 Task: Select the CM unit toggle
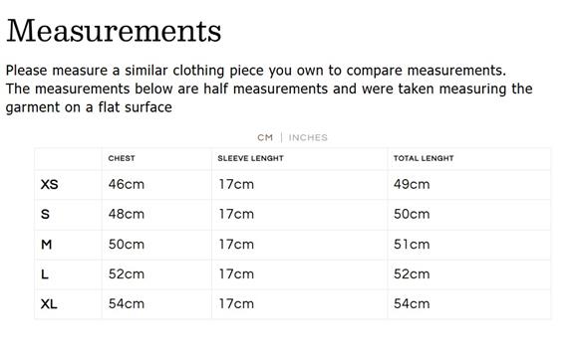click(265, 137)
